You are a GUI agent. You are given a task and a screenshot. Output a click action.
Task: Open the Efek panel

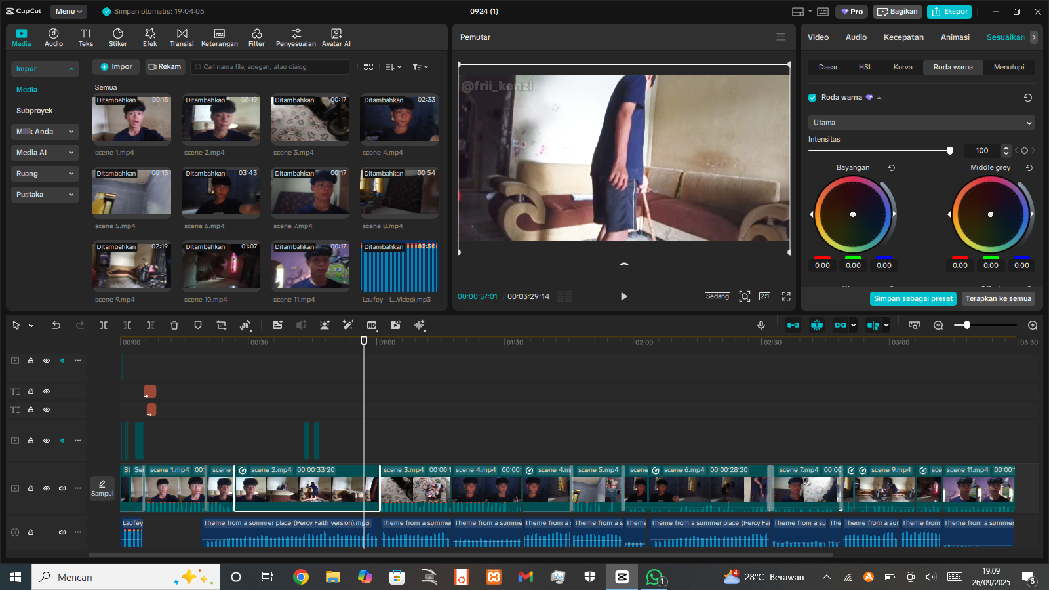click(150, 37)
